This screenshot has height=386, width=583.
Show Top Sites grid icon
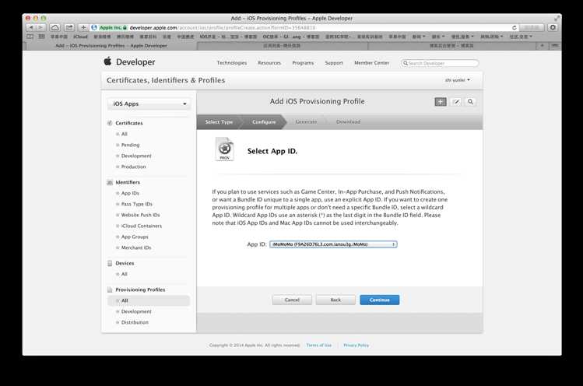click(x=42, y=37)
